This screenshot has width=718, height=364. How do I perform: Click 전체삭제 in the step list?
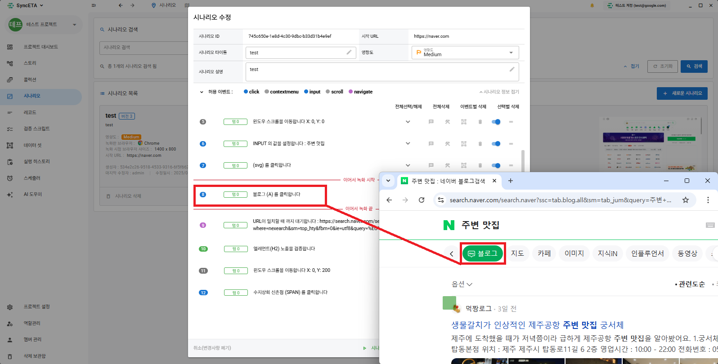(x=441, y=107)
